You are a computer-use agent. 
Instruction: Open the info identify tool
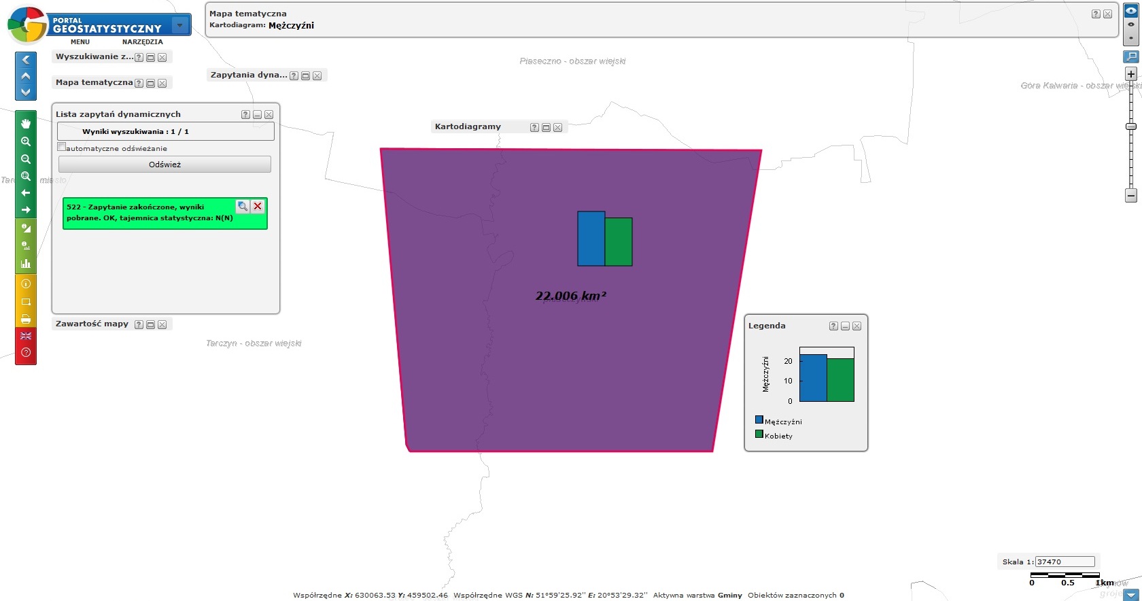click(x=26, y=284)
